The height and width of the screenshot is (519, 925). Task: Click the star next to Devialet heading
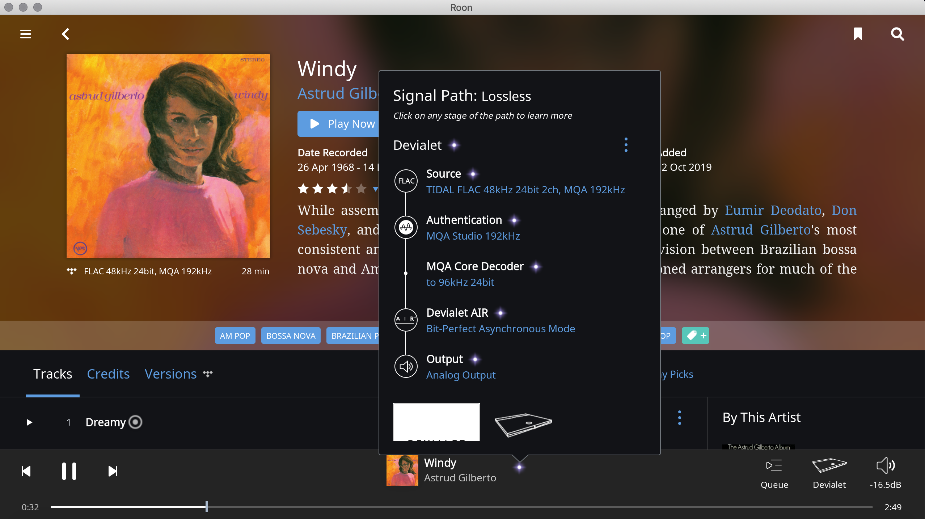(x=454, y=145)
